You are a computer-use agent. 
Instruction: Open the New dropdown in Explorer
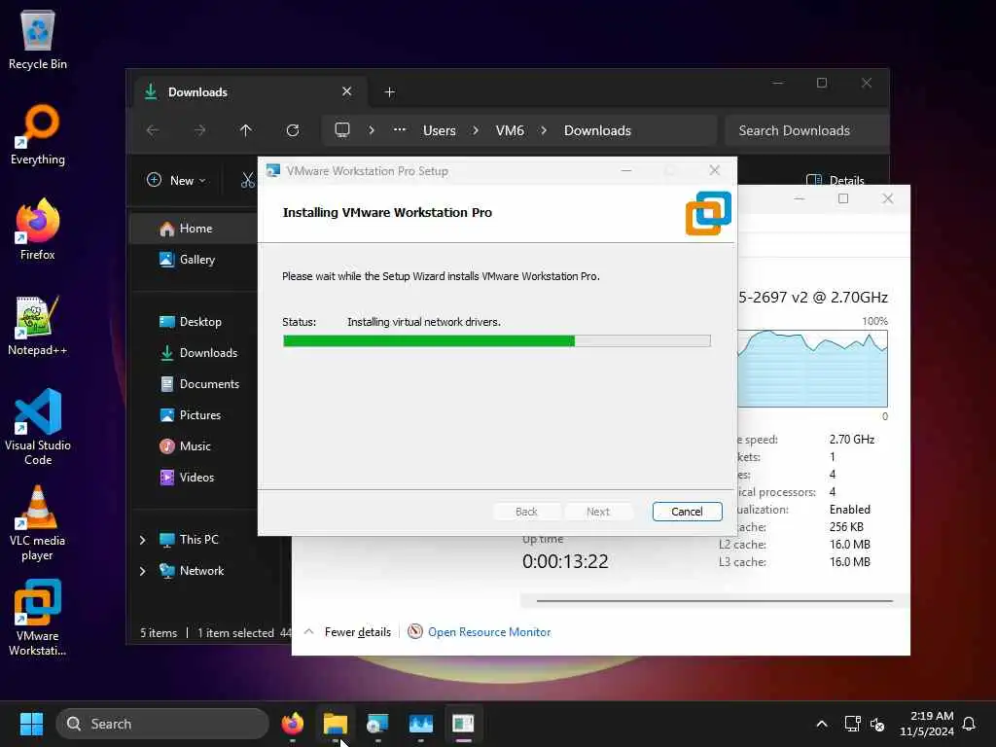point(176,180)
